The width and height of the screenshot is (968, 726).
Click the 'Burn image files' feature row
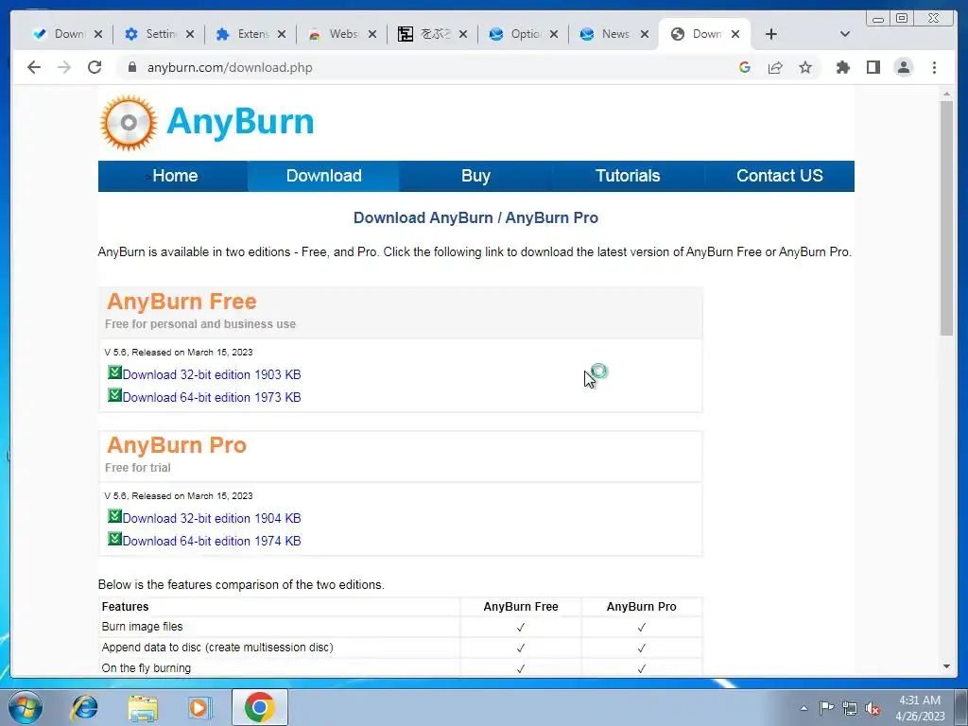tap(400, 627)
